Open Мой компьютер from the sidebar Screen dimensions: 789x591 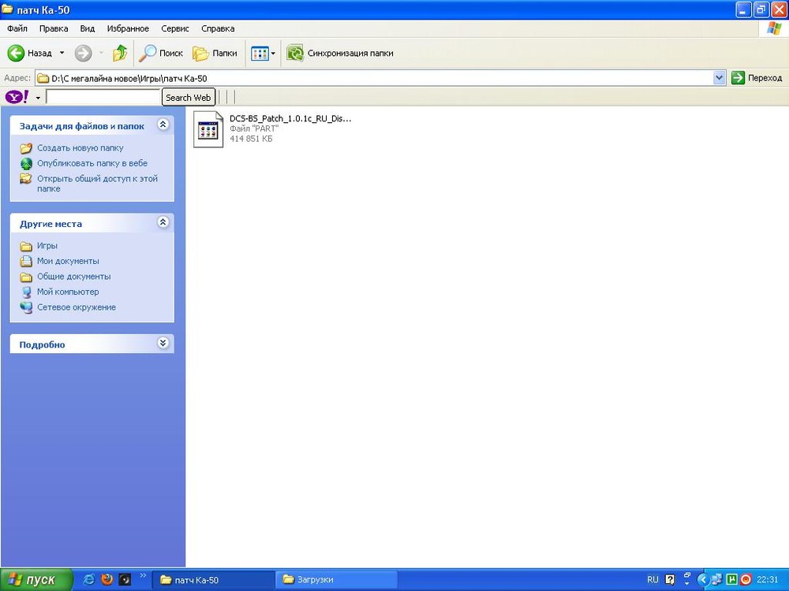[68, 292]
